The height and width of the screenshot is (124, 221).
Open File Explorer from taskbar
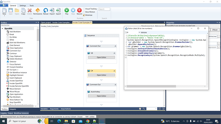(x=66, y=121)
